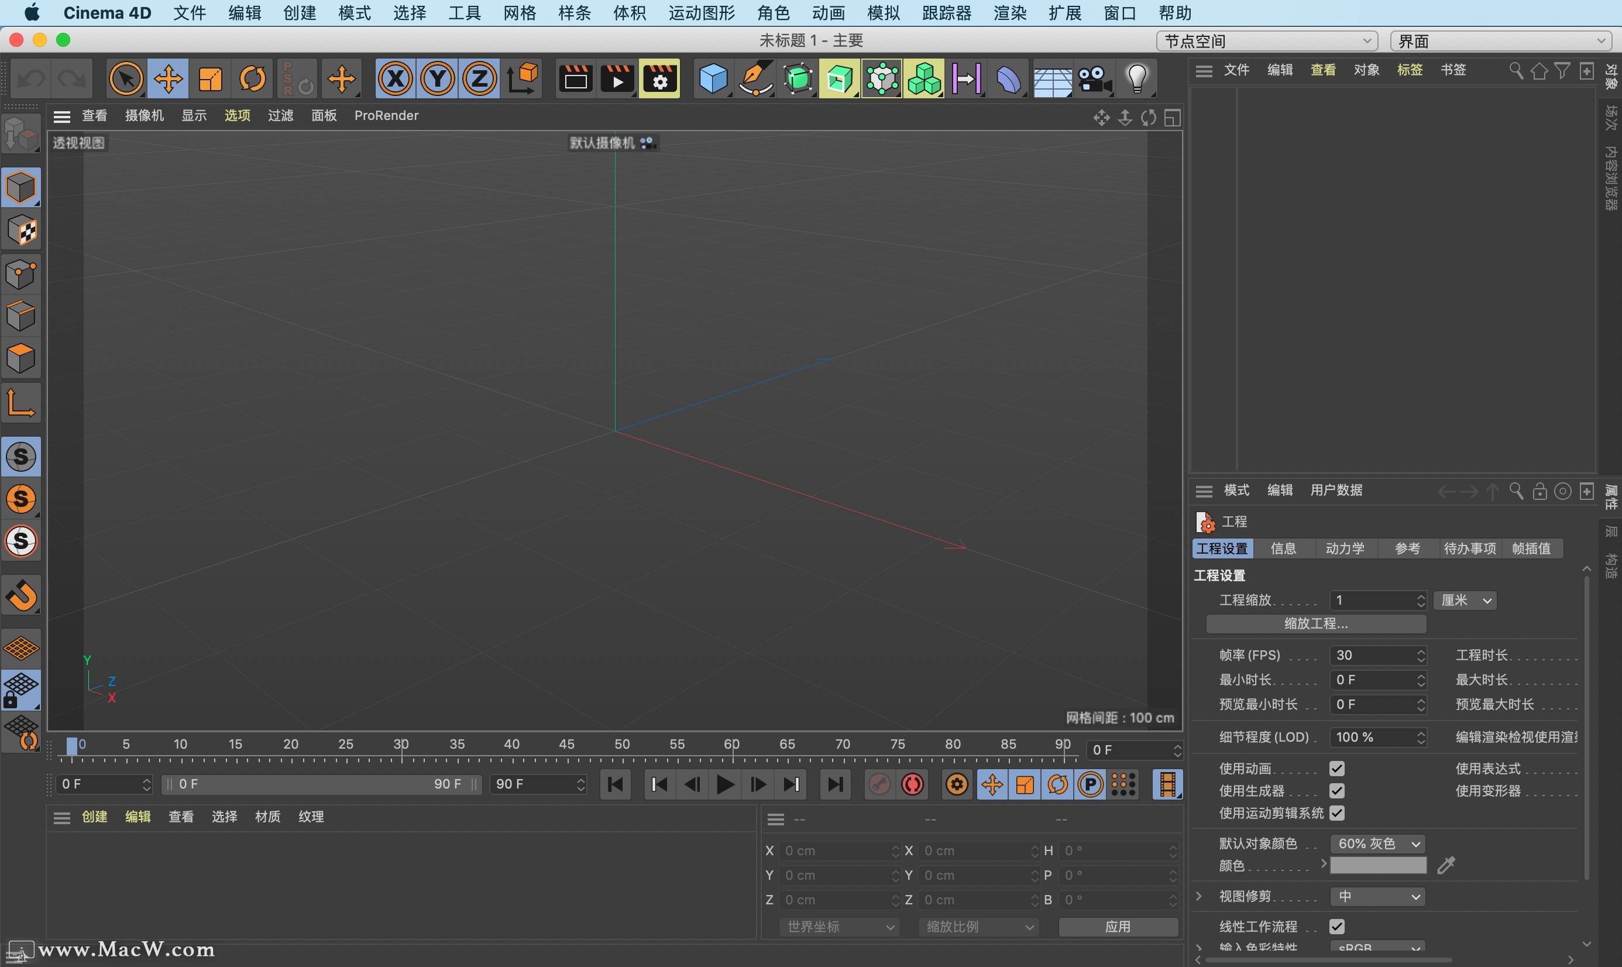Open Render Settings gear clapperboard
1622x967 pixels.
[x=659, y=80]
